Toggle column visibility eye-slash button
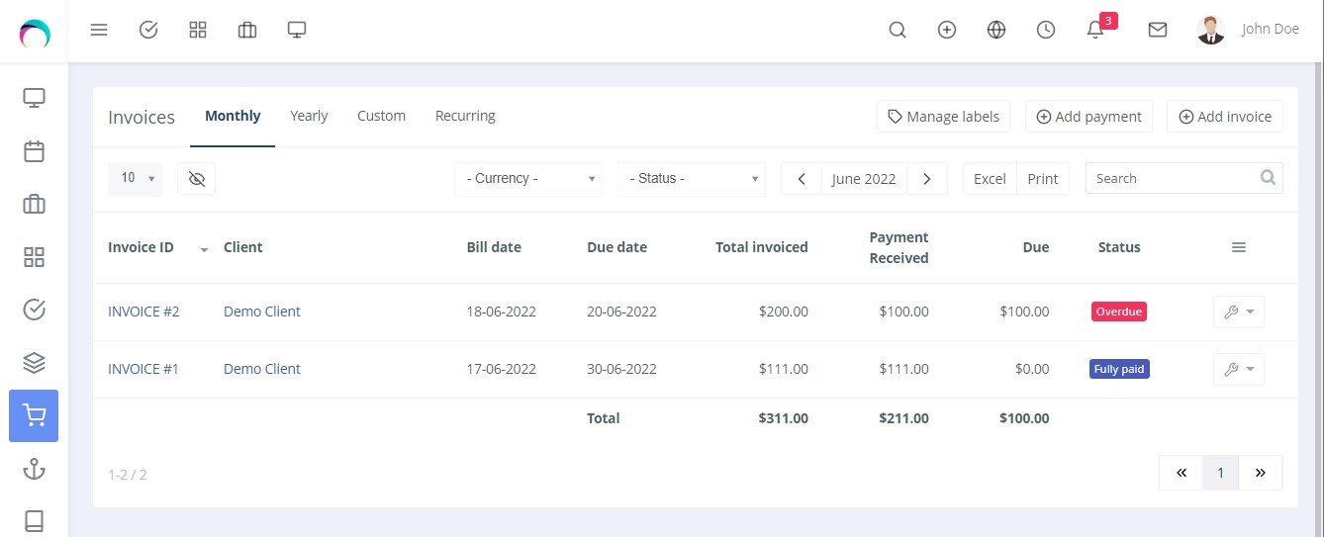Viewport: 1324px width, 537px height. (196, 178)
